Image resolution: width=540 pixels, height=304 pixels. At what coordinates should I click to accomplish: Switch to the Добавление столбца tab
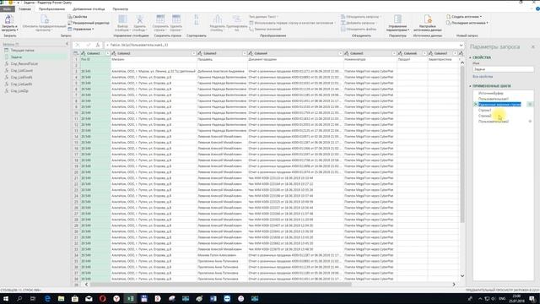[89, 9]
